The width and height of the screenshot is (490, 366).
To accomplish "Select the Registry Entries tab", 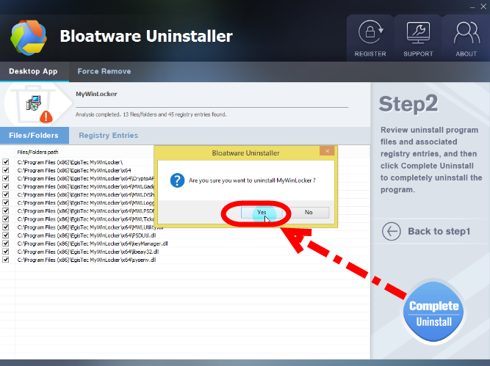I will tap(108, 136).
